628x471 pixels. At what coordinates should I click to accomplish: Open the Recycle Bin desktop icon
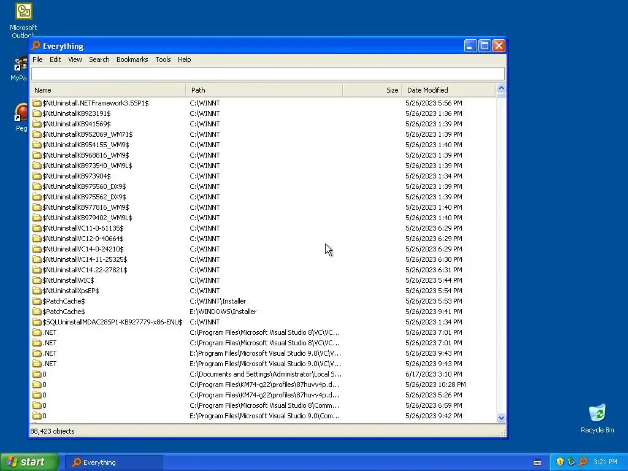click(597, 418)
